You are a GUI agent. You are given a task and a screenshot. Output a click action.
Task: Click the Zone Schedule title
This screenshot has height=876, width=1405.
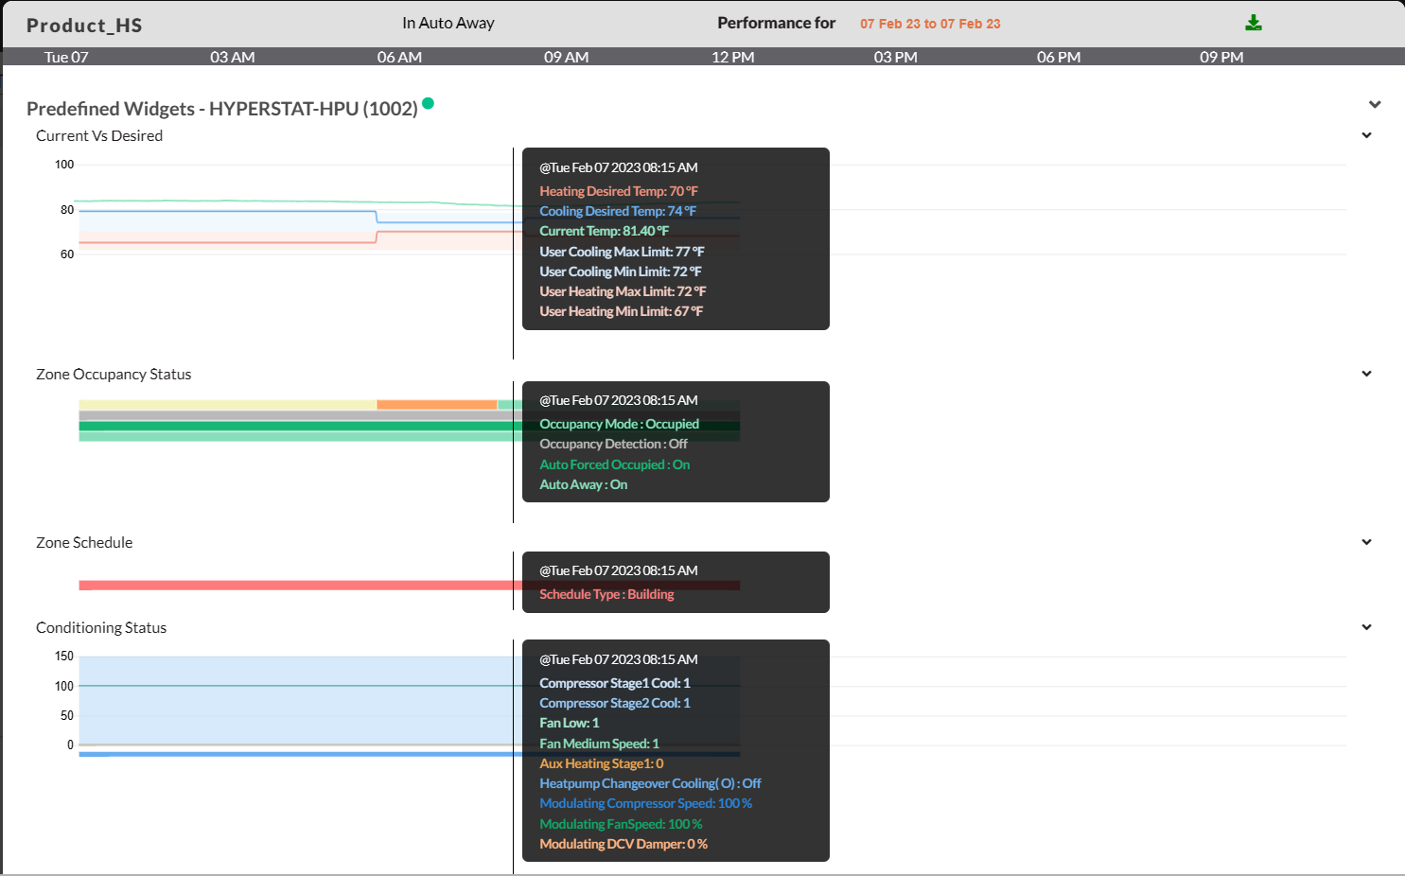84,542
